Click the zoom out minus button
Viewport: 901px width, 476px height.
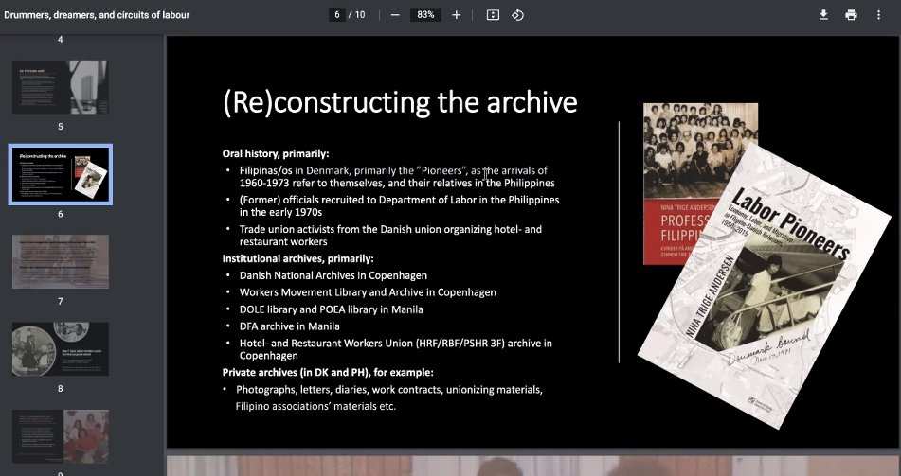pos(395,15)
